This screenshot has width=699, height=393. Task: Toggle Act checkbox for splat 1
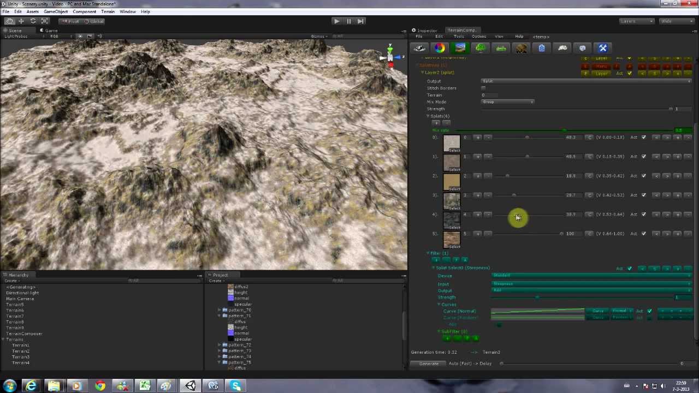[x=644, y=157]
